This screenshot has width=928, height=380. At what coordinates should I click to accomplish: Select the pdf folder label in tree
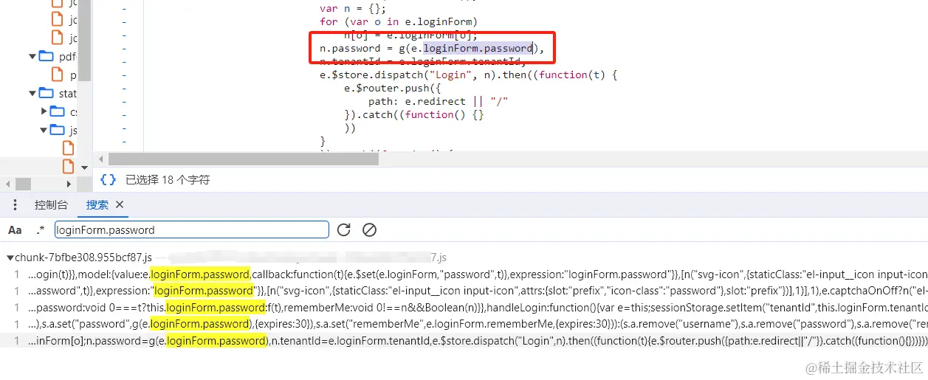click(67, 56)
